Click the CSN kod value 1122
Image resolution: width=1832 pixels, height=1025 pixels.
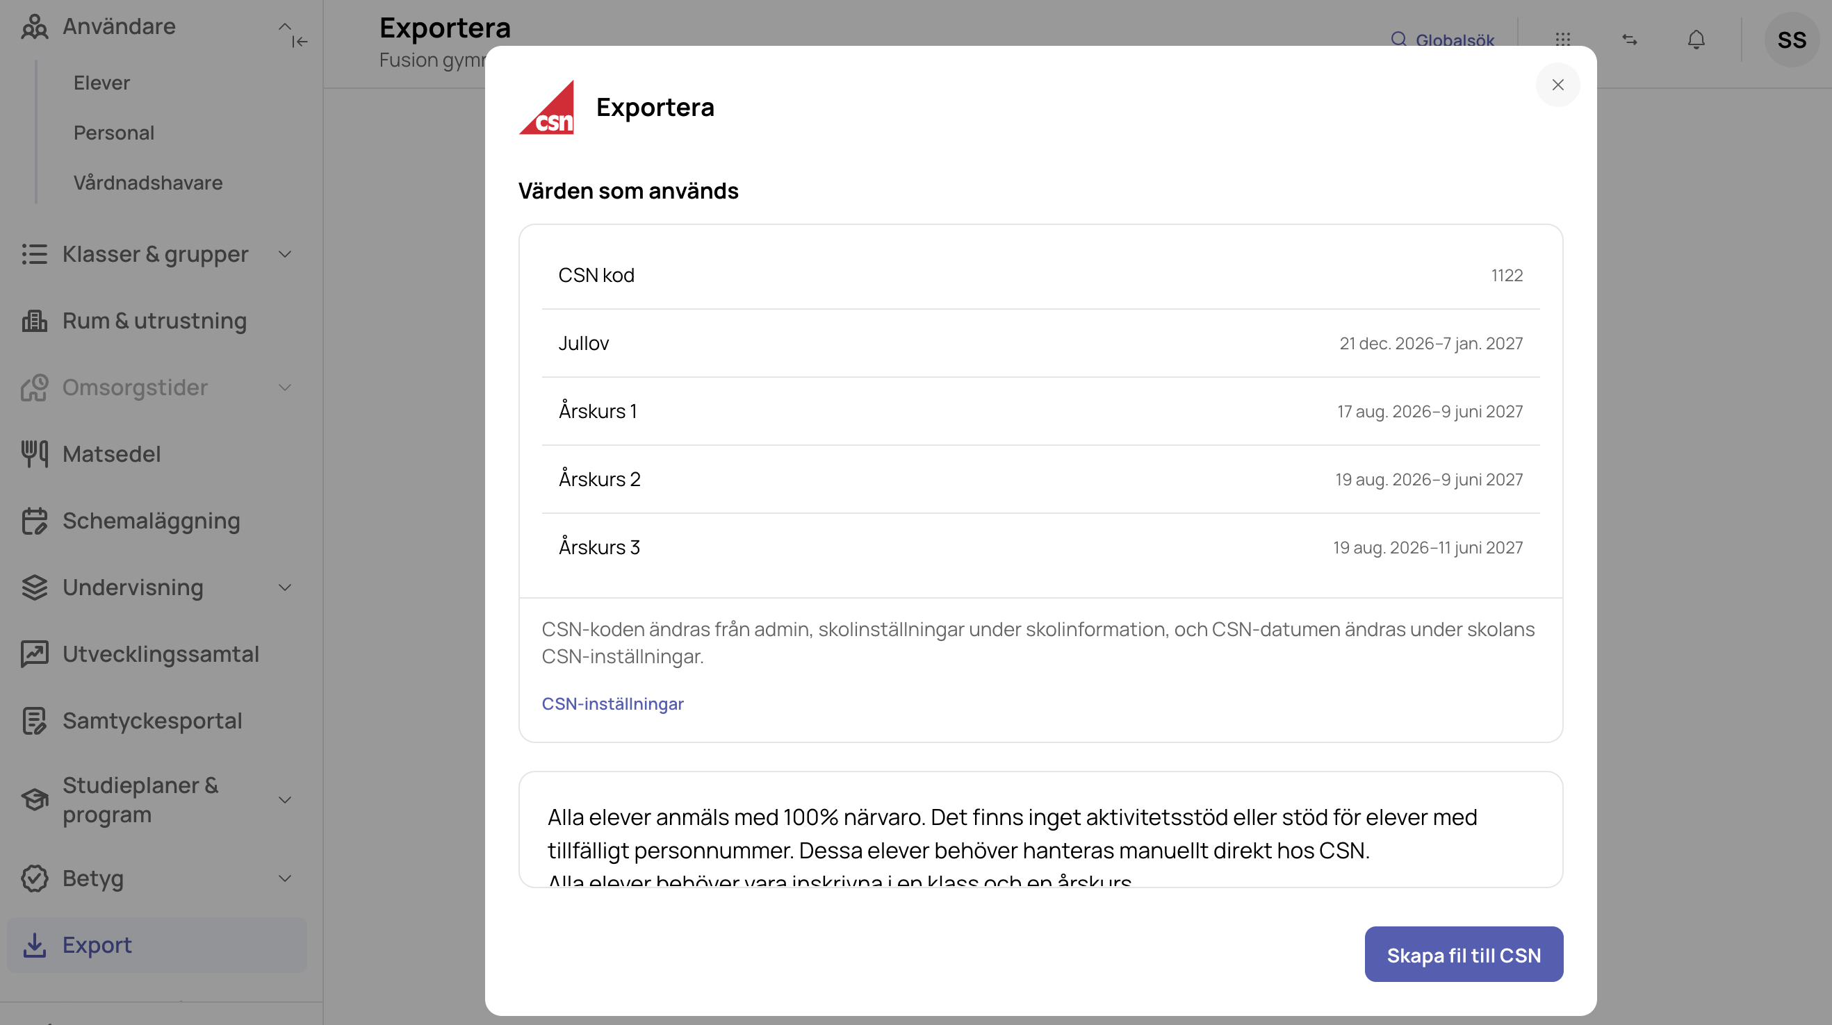pyautogui.click(x=1507, y=275)
